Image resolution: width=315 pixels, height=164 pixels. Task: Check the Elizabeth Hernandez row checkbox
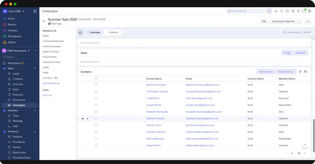click(x=96, y=112)
